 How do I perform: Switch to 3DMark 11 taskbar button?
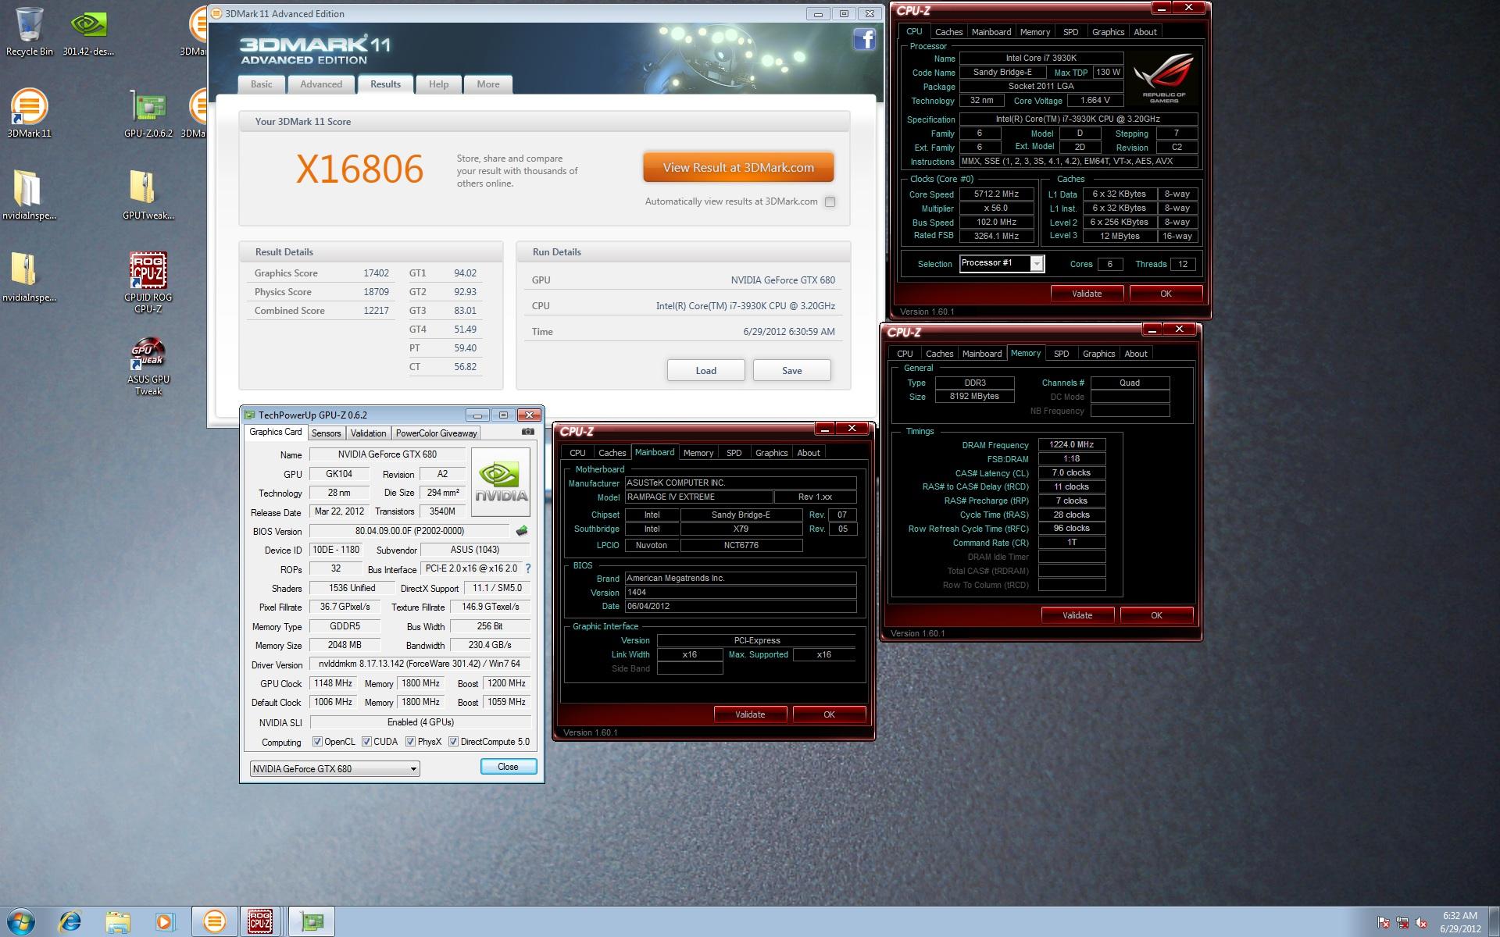pos(214,921)
